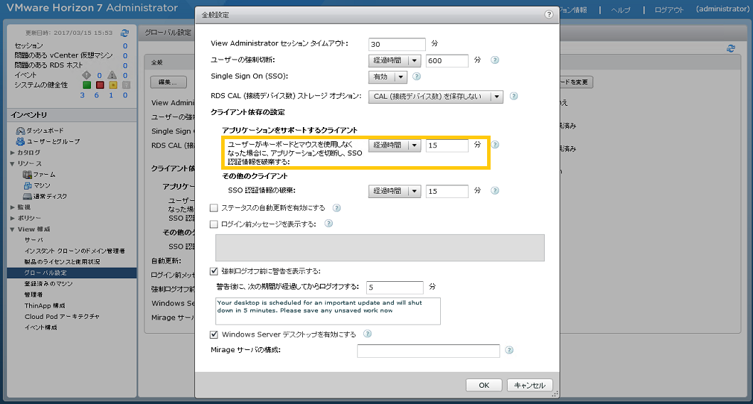Expand the カタログ tree node

(x=13, y=153)
